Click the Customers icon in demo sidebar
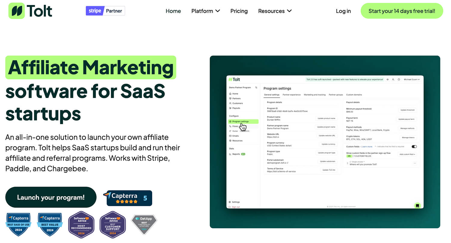The image size is (451, 243). coord(230,103)
